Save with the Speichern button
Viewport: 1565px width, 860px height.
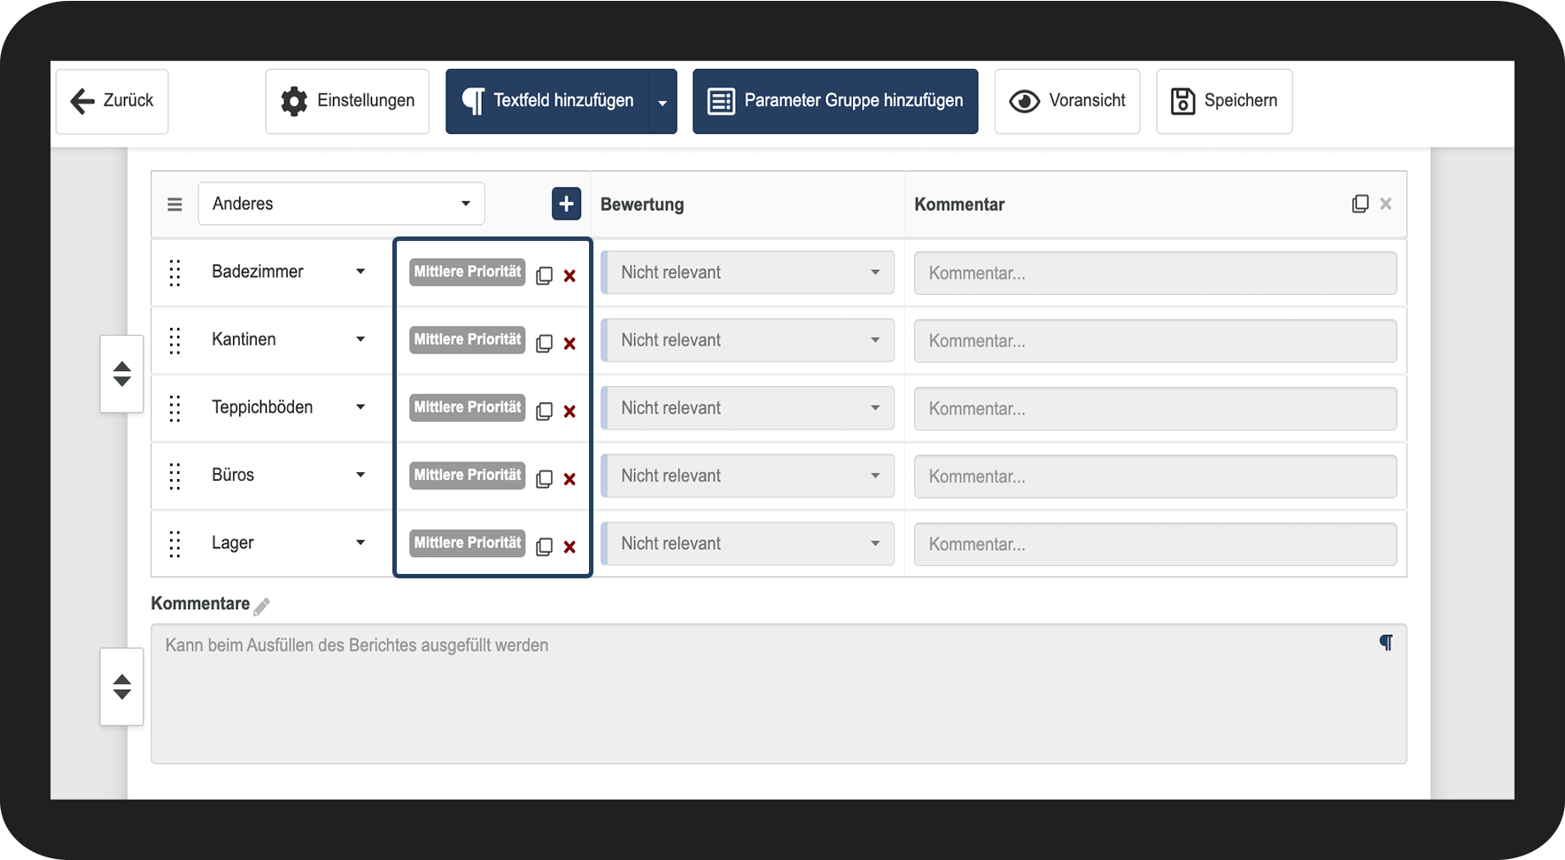coord(1224,101)
